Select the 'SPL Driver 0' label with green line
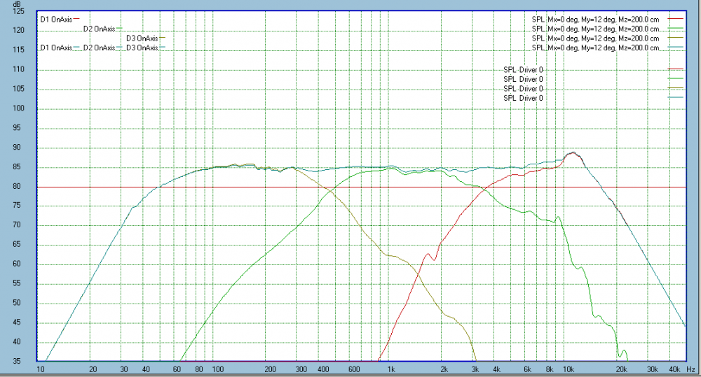Image resolution: width=701 pixels, height=377 pixels. 523,80
